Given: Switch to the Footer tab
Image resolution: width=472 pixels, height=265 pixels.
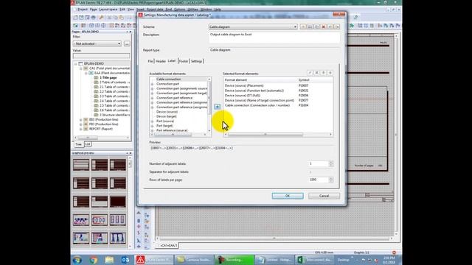Looking at the screenshot, I should pyautogui.click(x=184, y=61).
